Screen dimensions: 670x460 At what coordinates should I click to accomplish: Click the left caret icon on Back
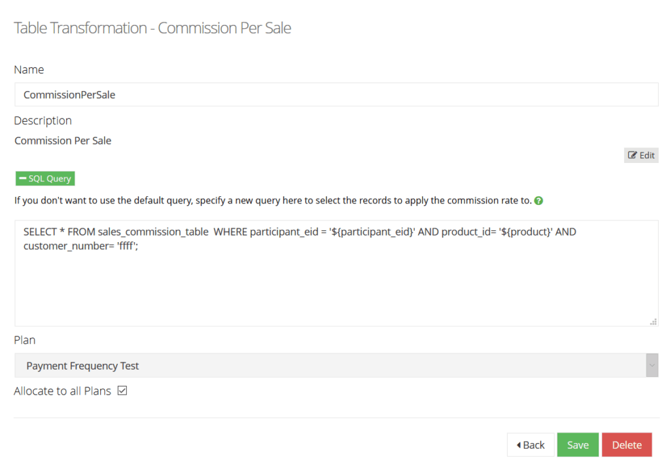[x=519, y=445]
